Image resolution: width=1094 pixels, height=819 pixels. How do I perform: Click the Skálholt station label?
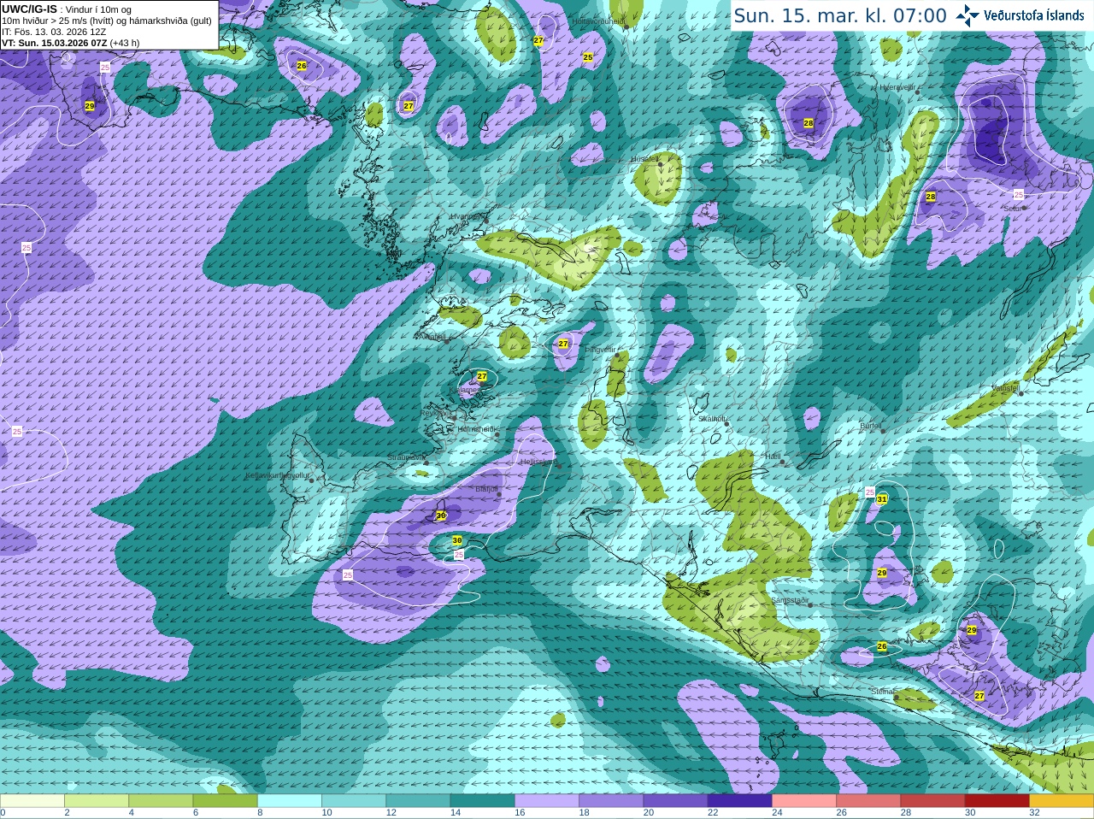(712, 419)
